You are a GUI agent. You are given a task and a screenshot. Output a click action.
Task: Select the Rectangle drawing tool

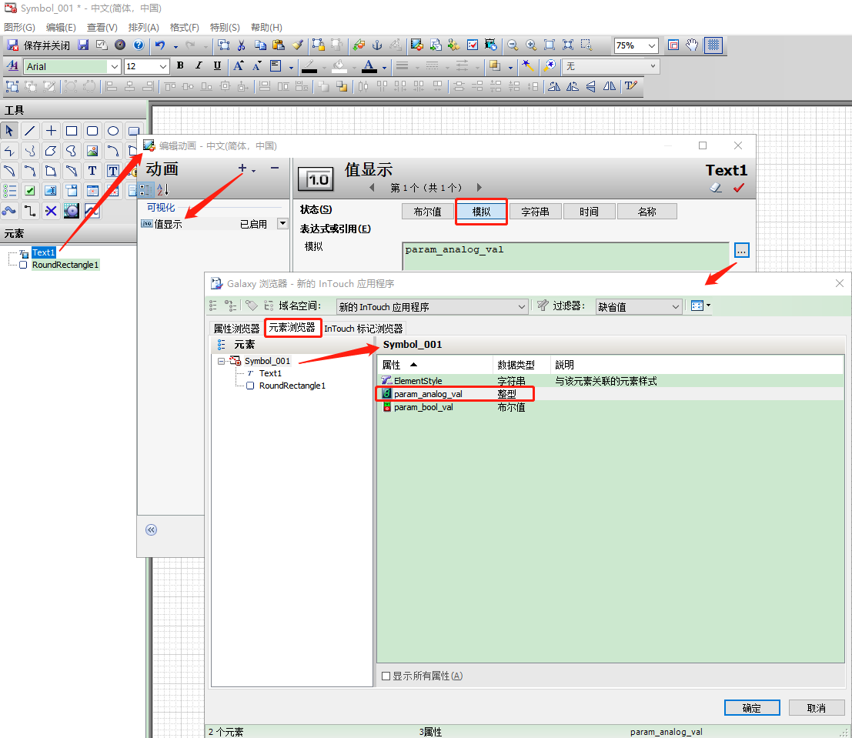(x=71, y=131)
